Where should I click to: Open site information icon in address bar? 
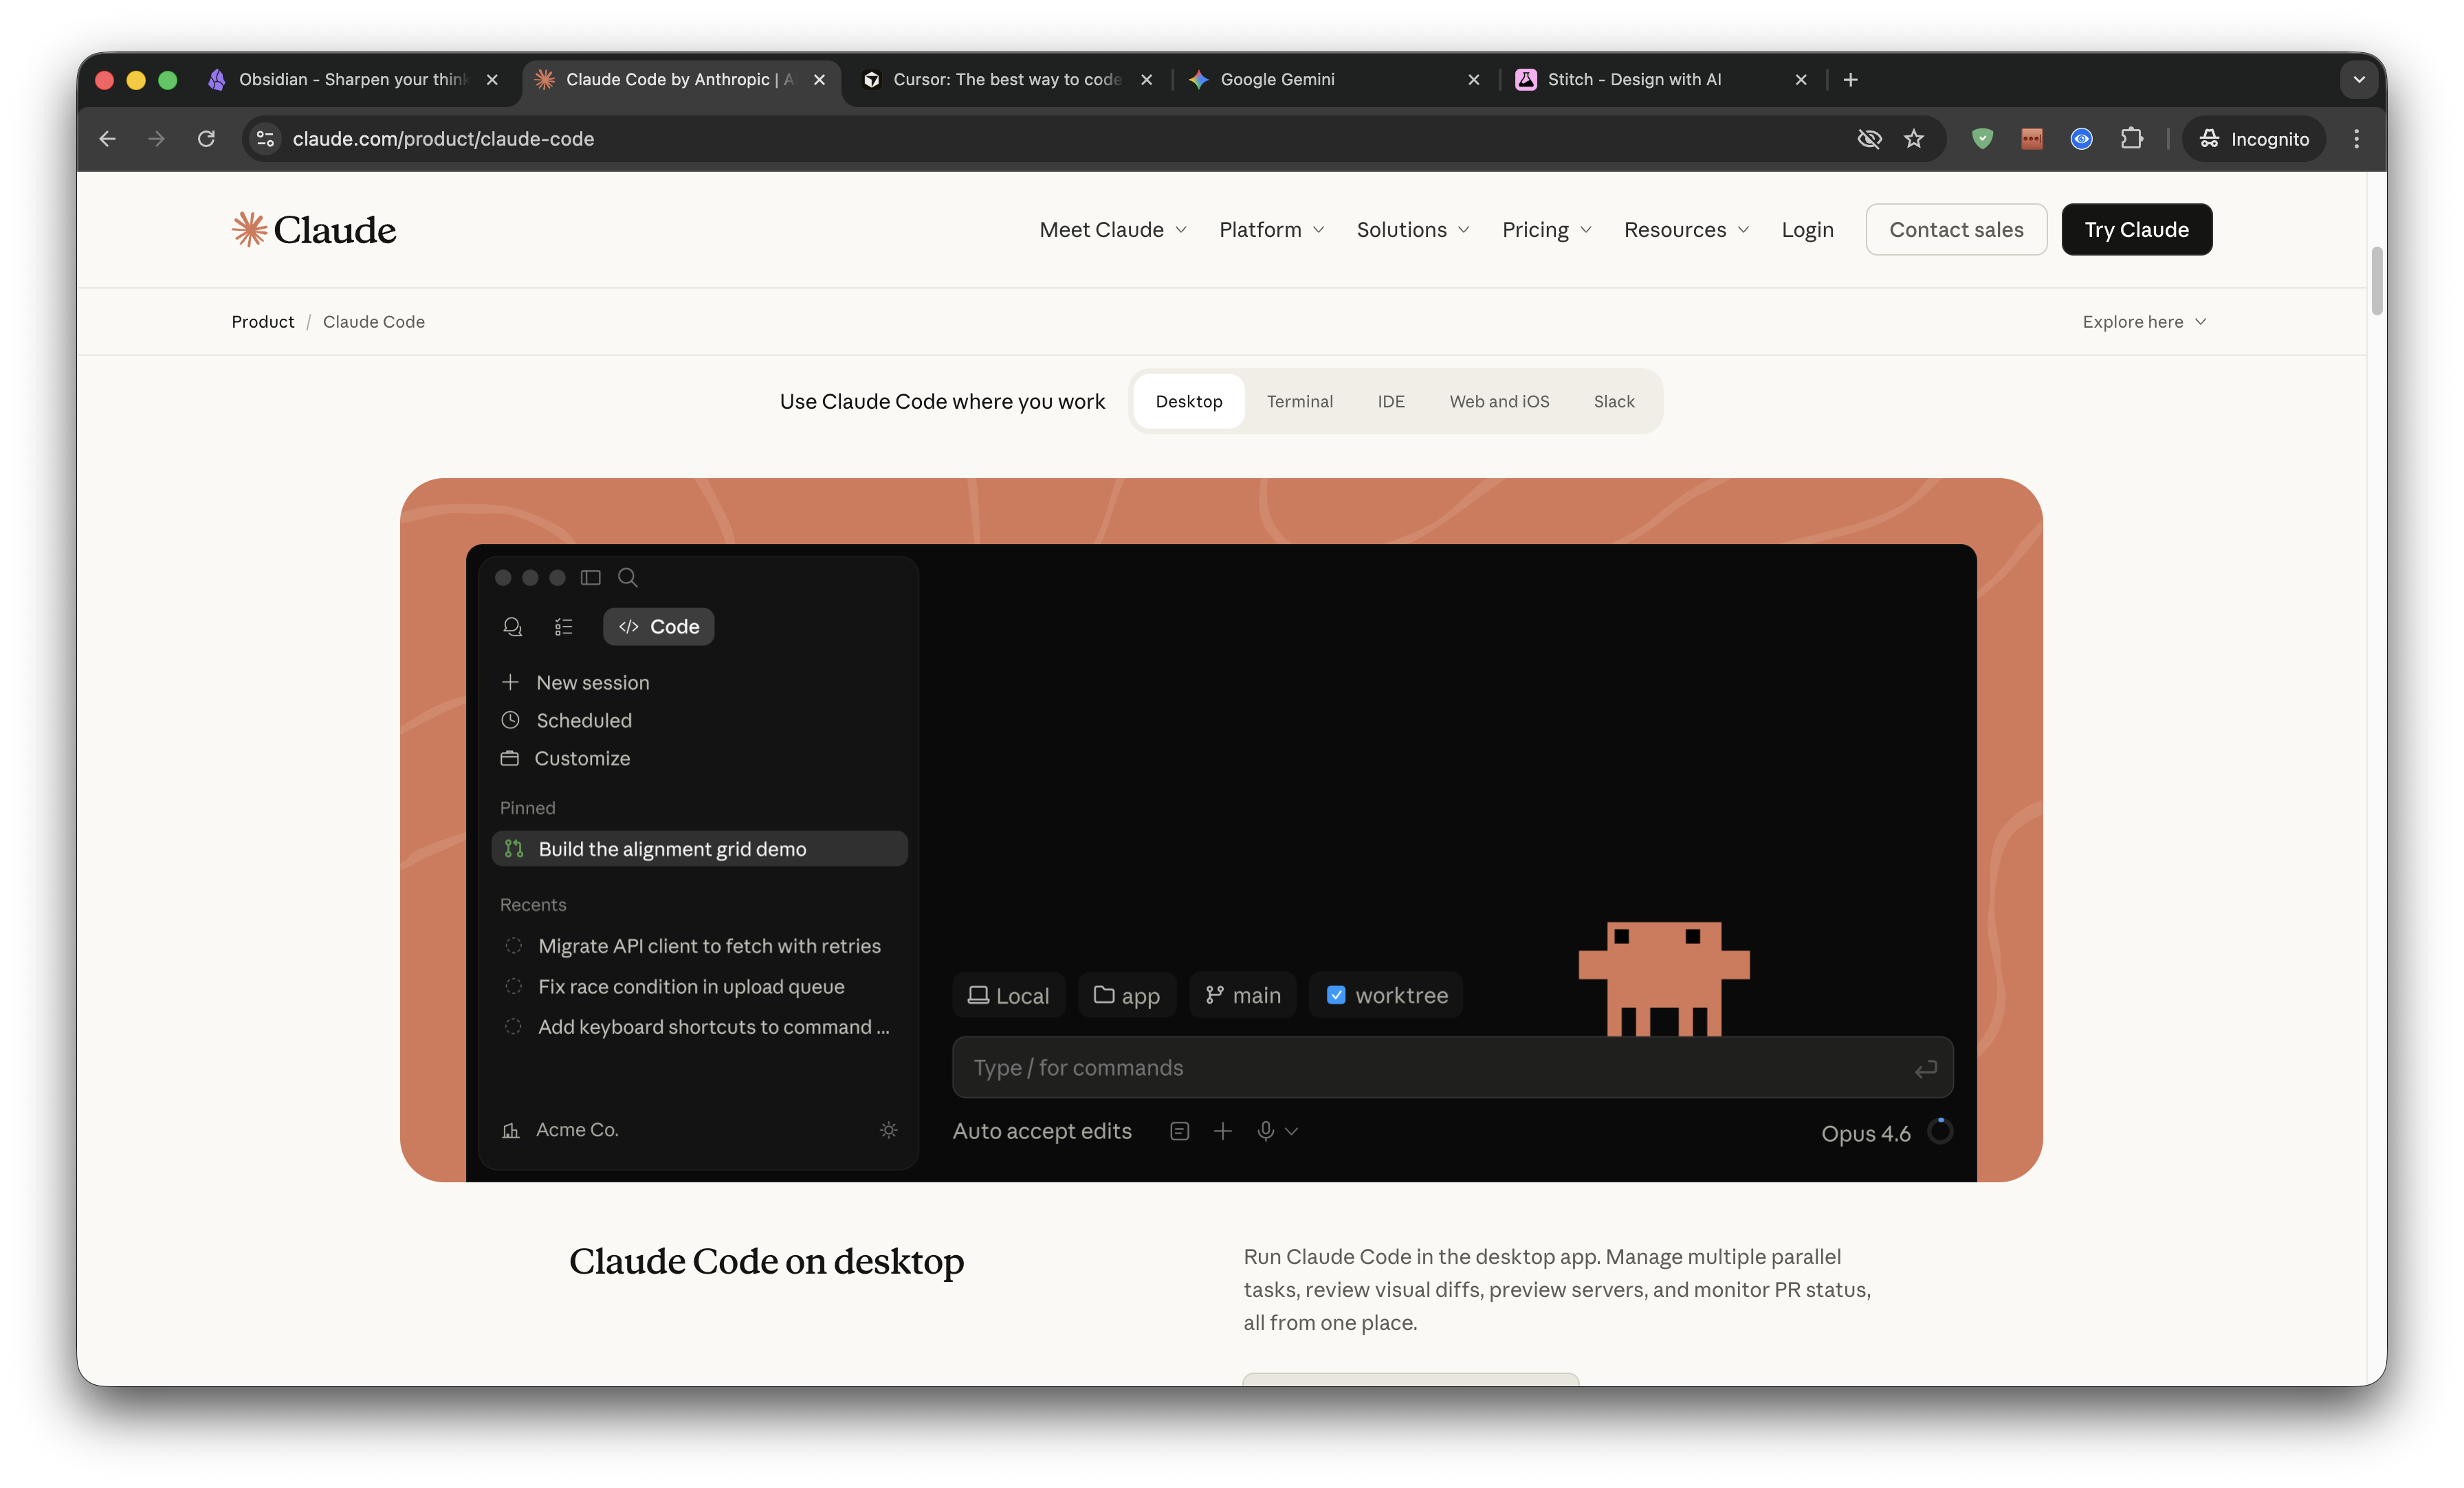pyautogui.click(x=266, y=139)
